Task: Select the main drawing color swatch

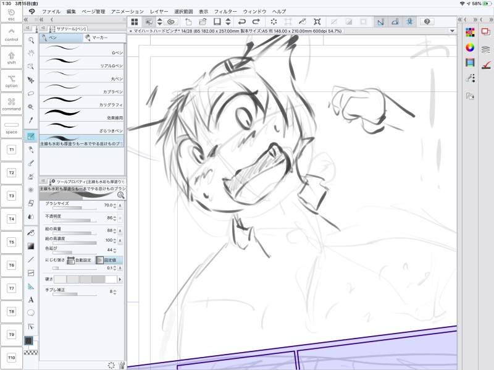Action: click(28, 341)
